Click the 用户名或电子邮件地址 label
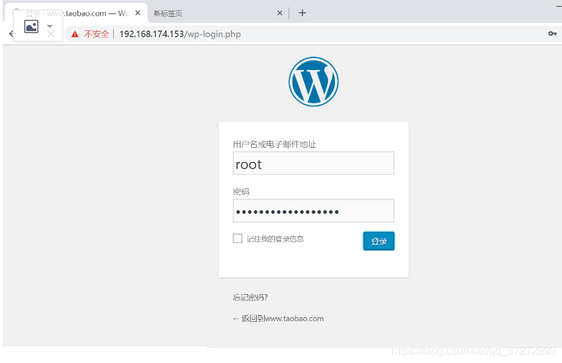 [274, 144]
